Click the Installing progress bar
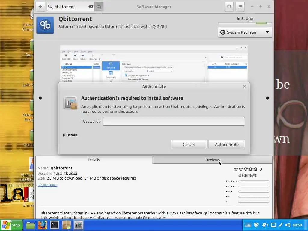The width and height of the screenshot is (308, 231). pos(245,23)
